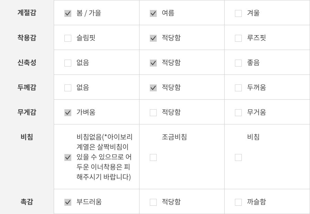Image resolution: width=310 pixels, height=214 pixels.
Task: Uncheck the 부드러움 texture checkbox
Action: [x=68, y=202]
